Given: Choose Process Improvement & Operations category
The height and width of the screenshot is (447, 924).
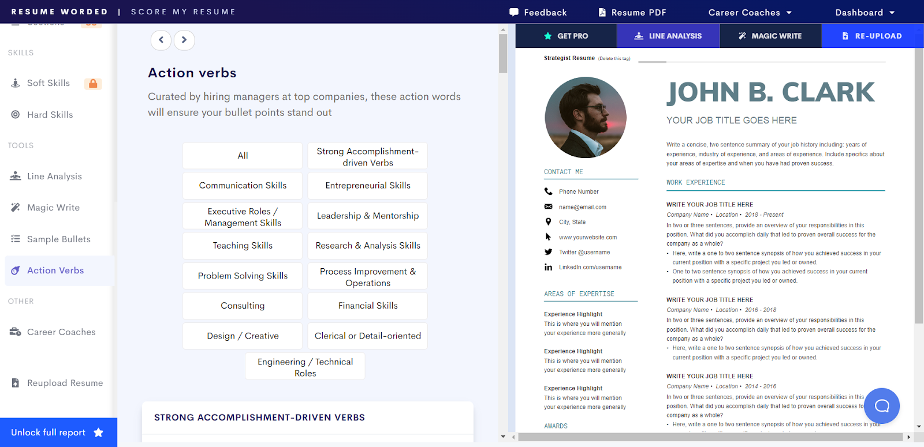Looking at the screenshot, I should (x=368, y=276).
